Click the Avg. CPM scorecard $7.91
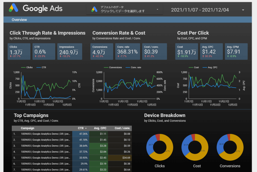The image size is (257, 172). pyautogui.click(x=236, y=51)
